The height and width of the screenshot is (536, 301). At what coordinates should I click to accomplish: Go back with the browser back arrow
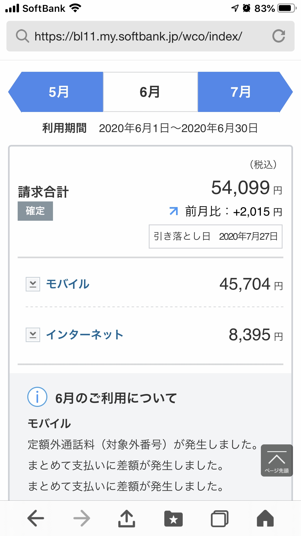36,519
